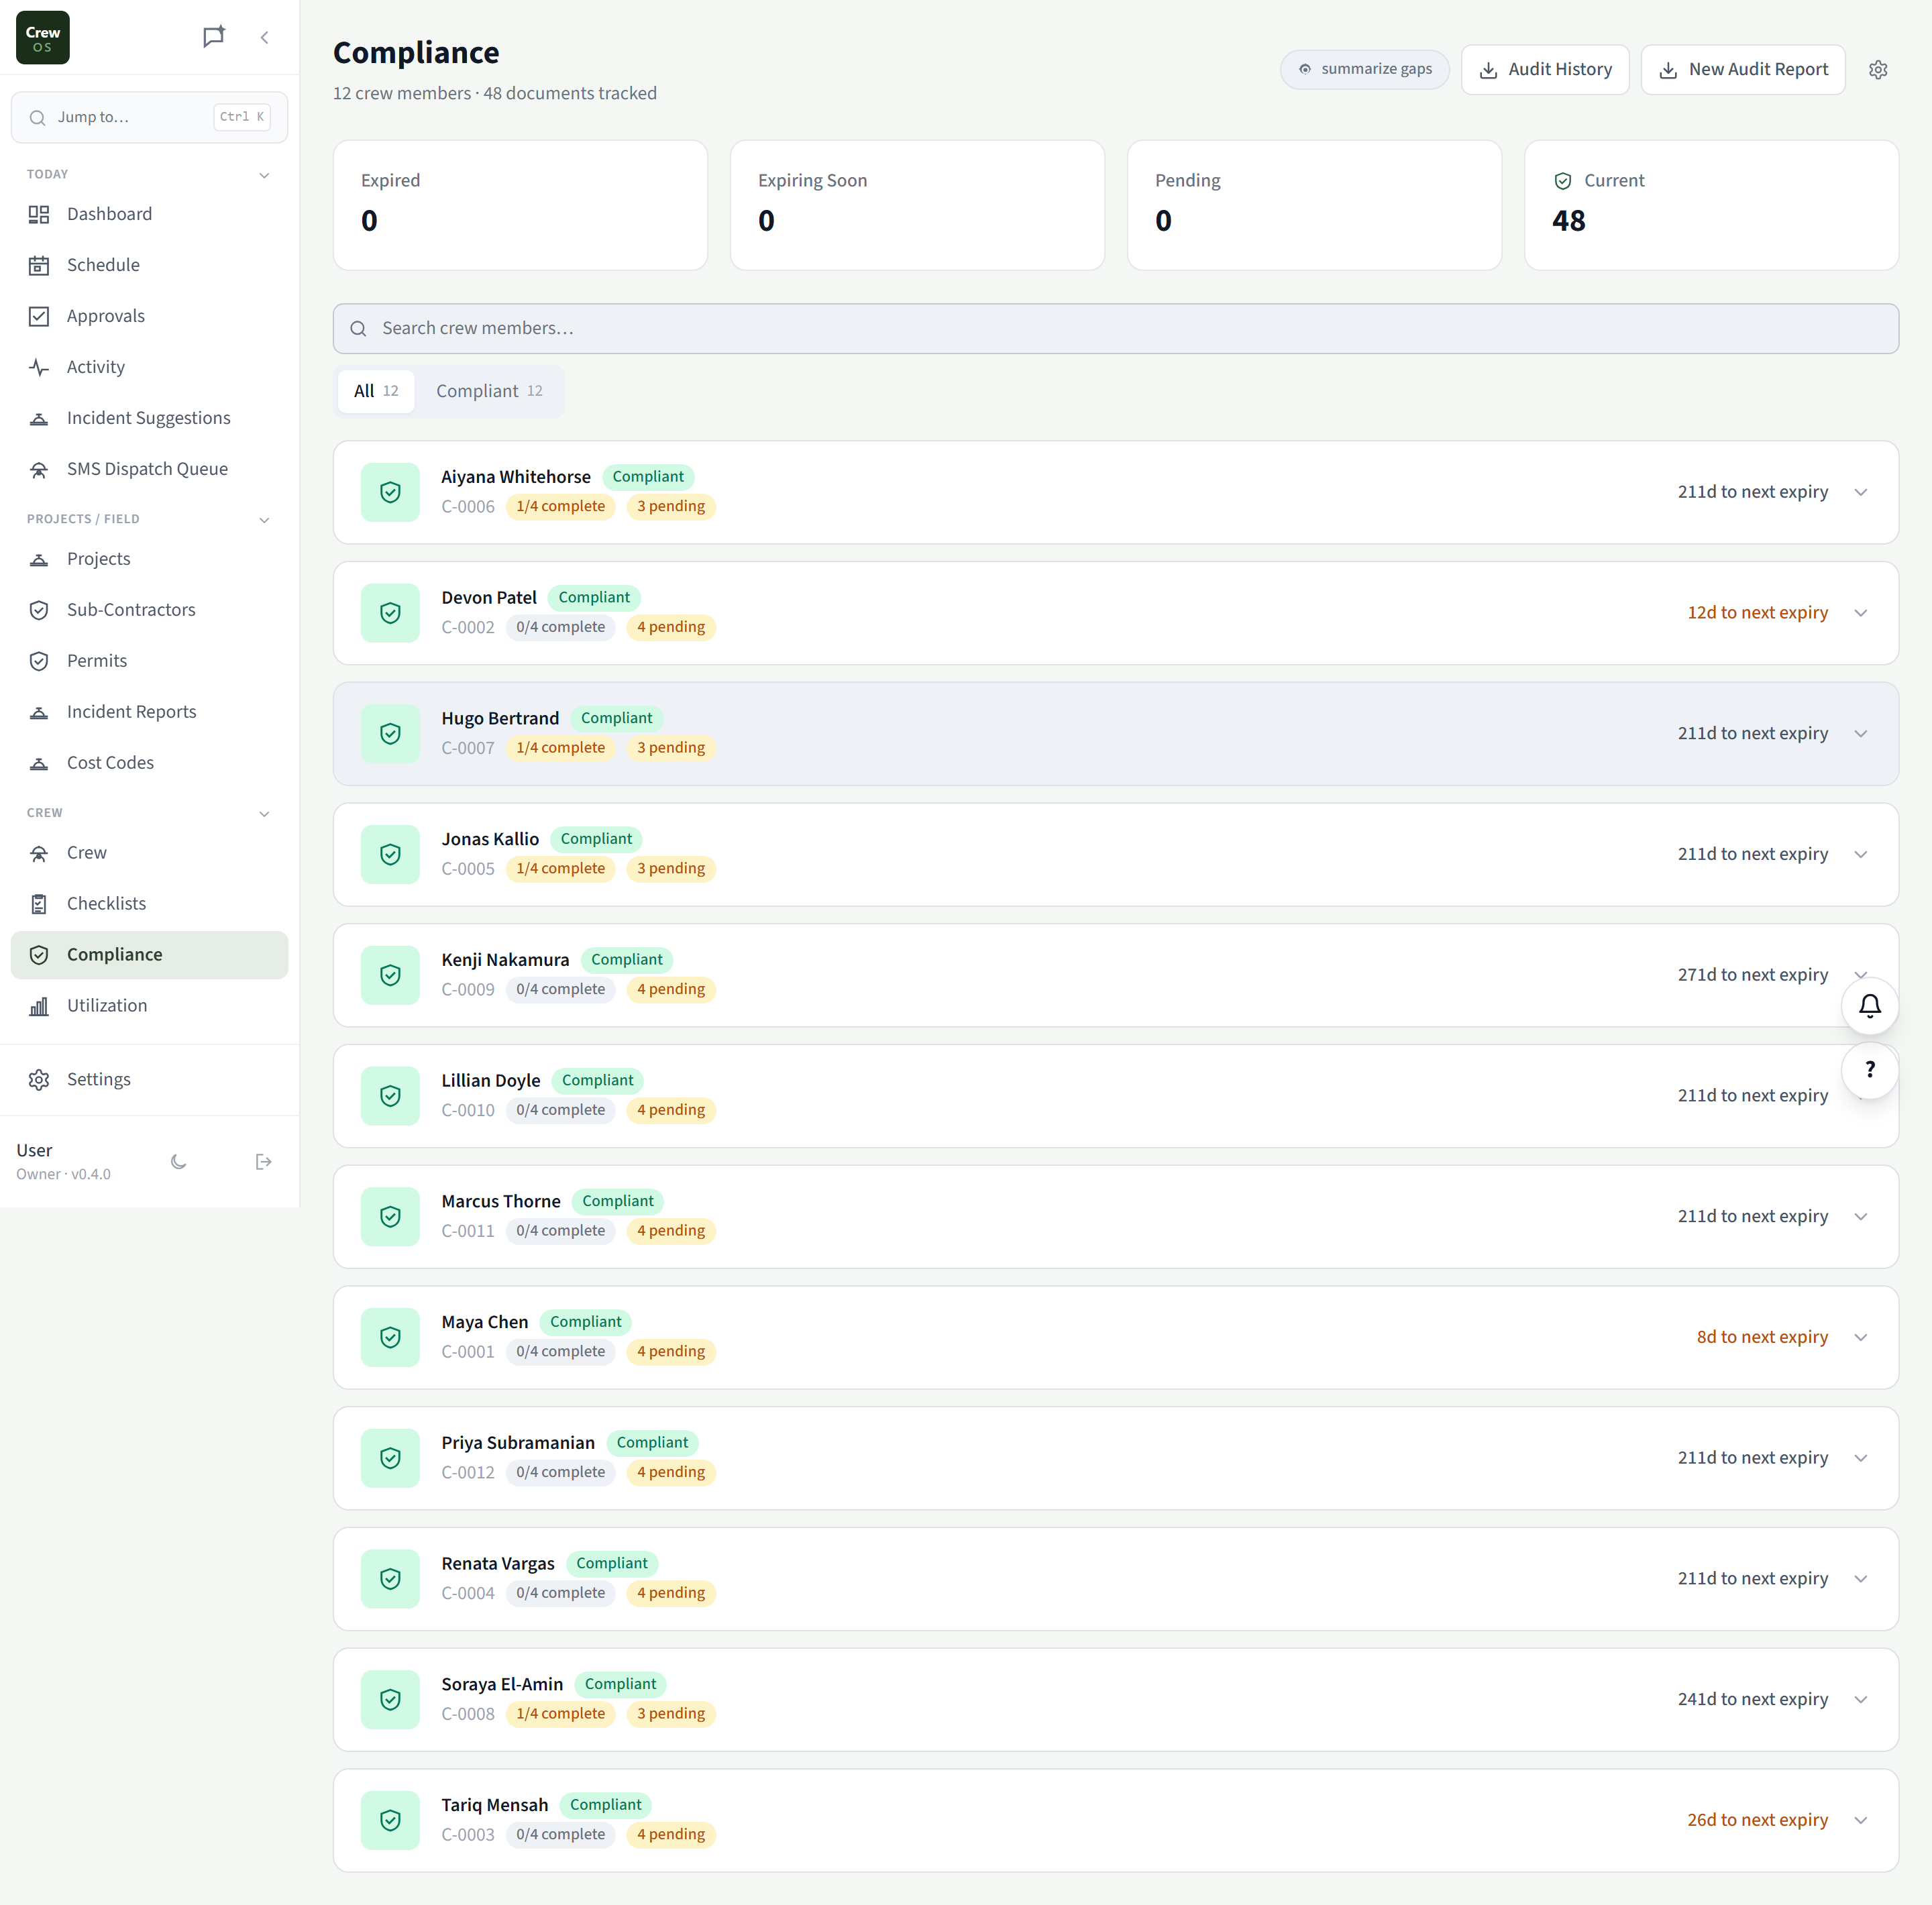The width and height of the screenshot is (1932, 1905).
Task: Collapse the sidebar with the chevron
Action: (265, 38)
